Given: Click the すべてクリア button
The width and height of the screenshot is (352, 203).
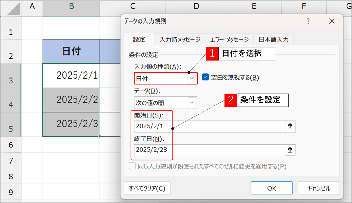Looking at the screenshot, I should pyautogui.click(x=147, y=188).
